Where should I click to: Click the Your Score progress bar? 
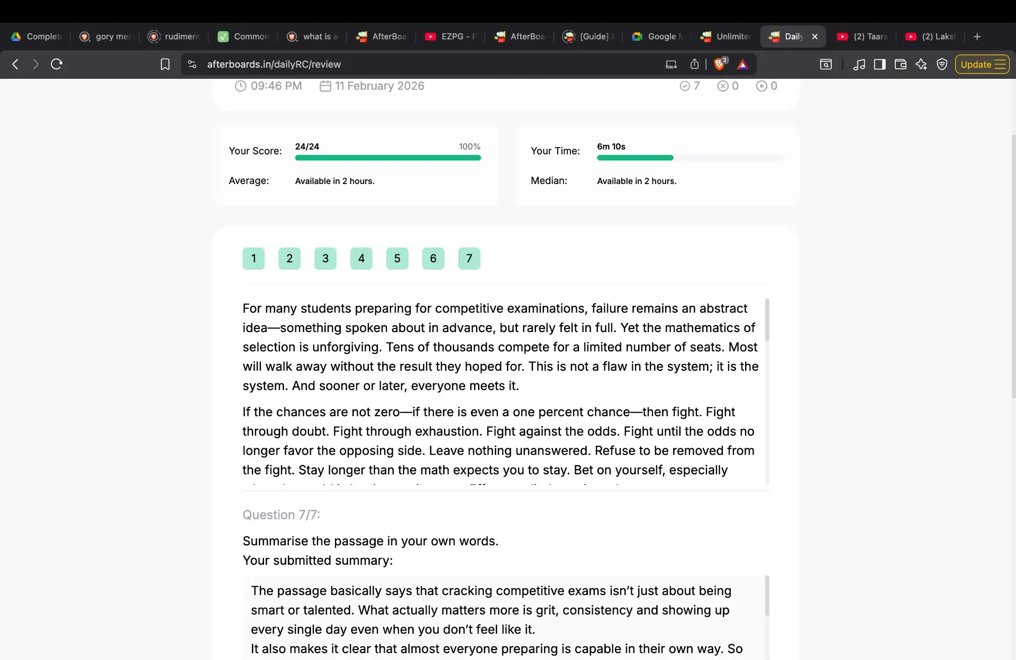point(388,158)
